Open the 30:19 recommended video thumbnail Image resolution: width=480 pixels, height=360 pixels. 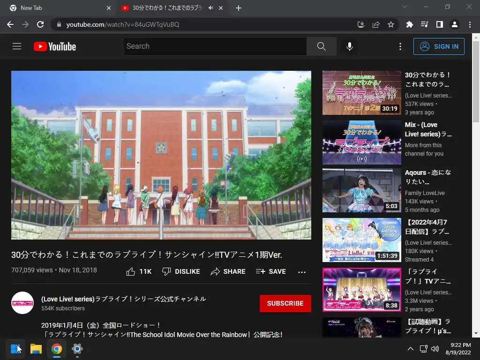361,93
